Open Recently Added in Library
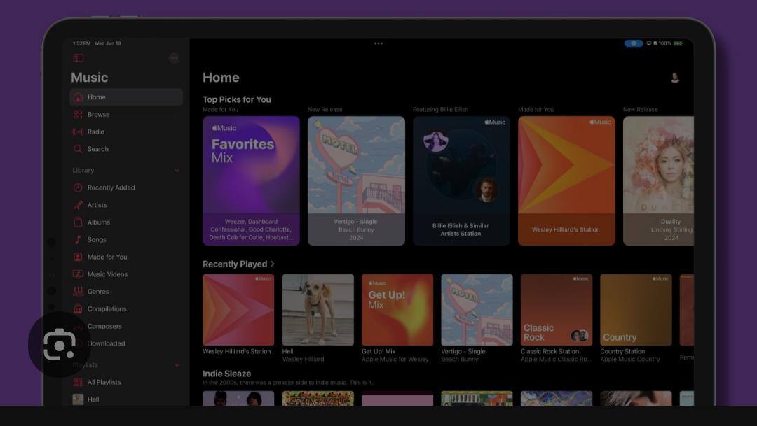The height and width of the screenshot is (426, 757). [x=111, y=187]
